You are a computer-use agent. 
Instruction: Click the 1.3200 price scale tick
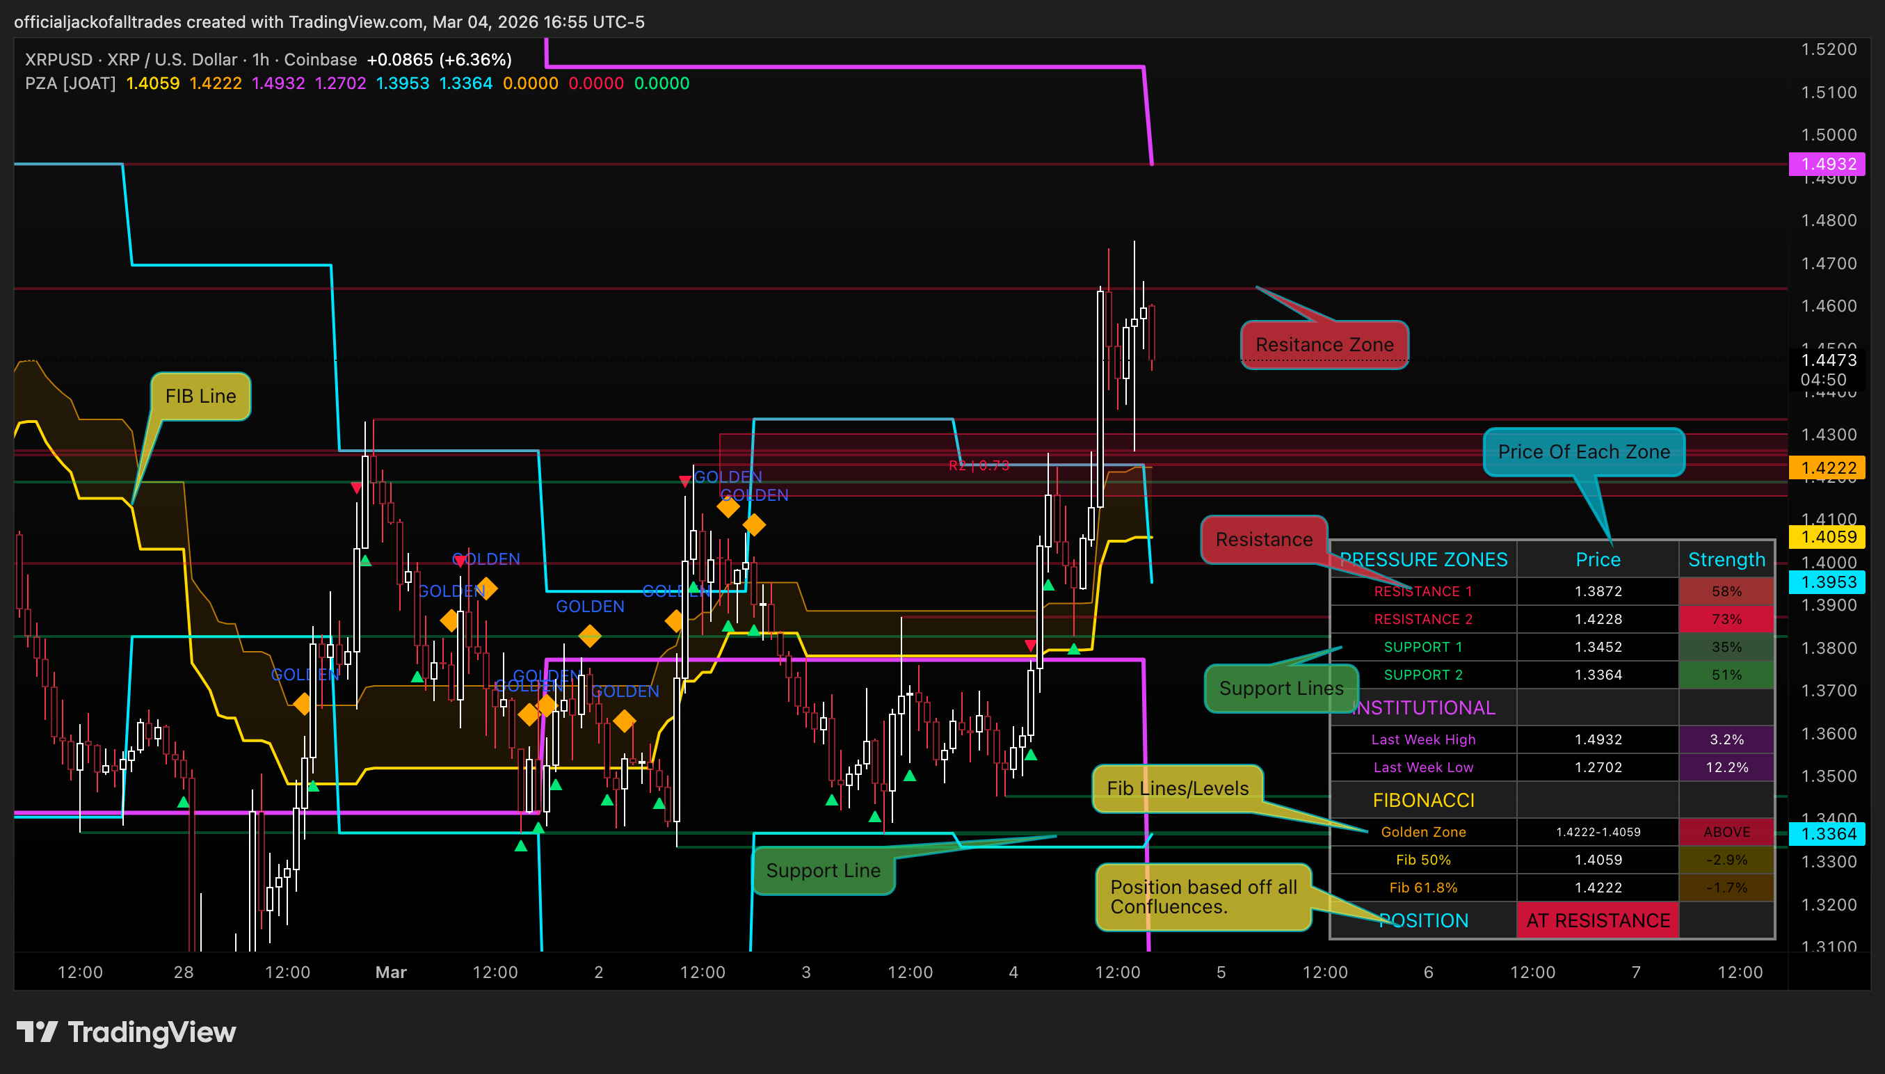pos(1829,904)
